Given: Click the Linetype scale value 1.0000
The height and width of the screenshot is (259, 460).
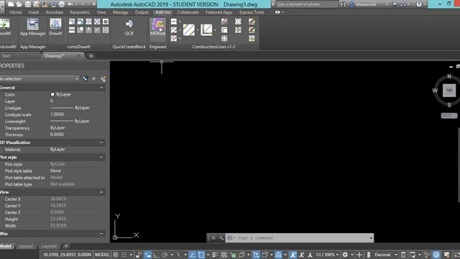Looking at the screenshot, I should (57, 114).
